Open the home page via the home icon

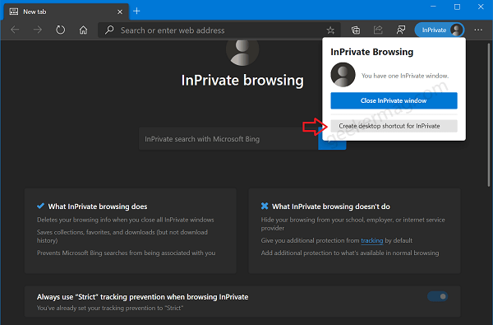coord(83,30)
